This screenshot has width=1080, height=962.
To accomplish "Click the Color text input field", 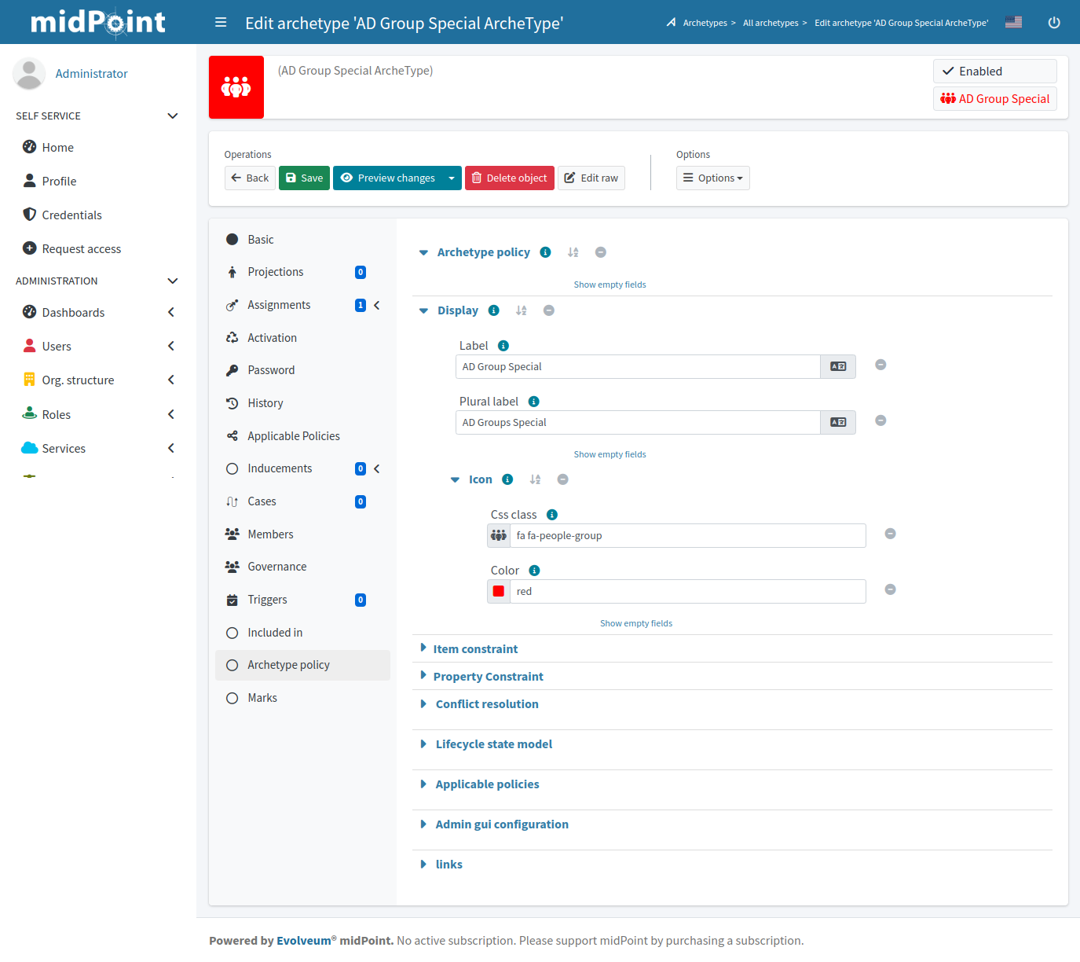I will 688,592.
